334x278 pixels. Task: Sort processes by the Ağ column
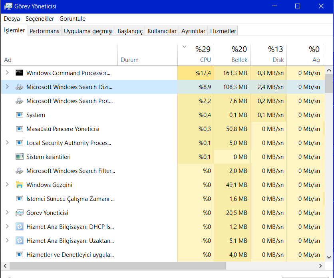click(305, 55)
